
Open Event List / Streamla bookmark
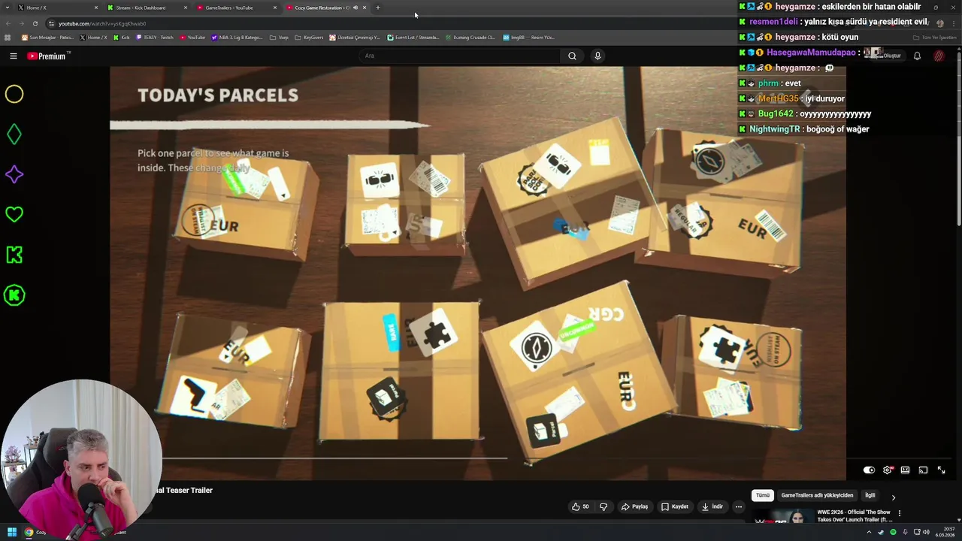pyautogui.click(x=413, y=38)
